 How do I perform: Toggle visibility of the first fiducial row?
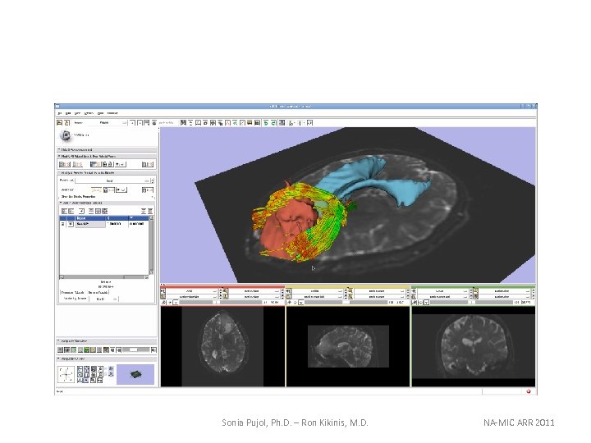point(71,224)
